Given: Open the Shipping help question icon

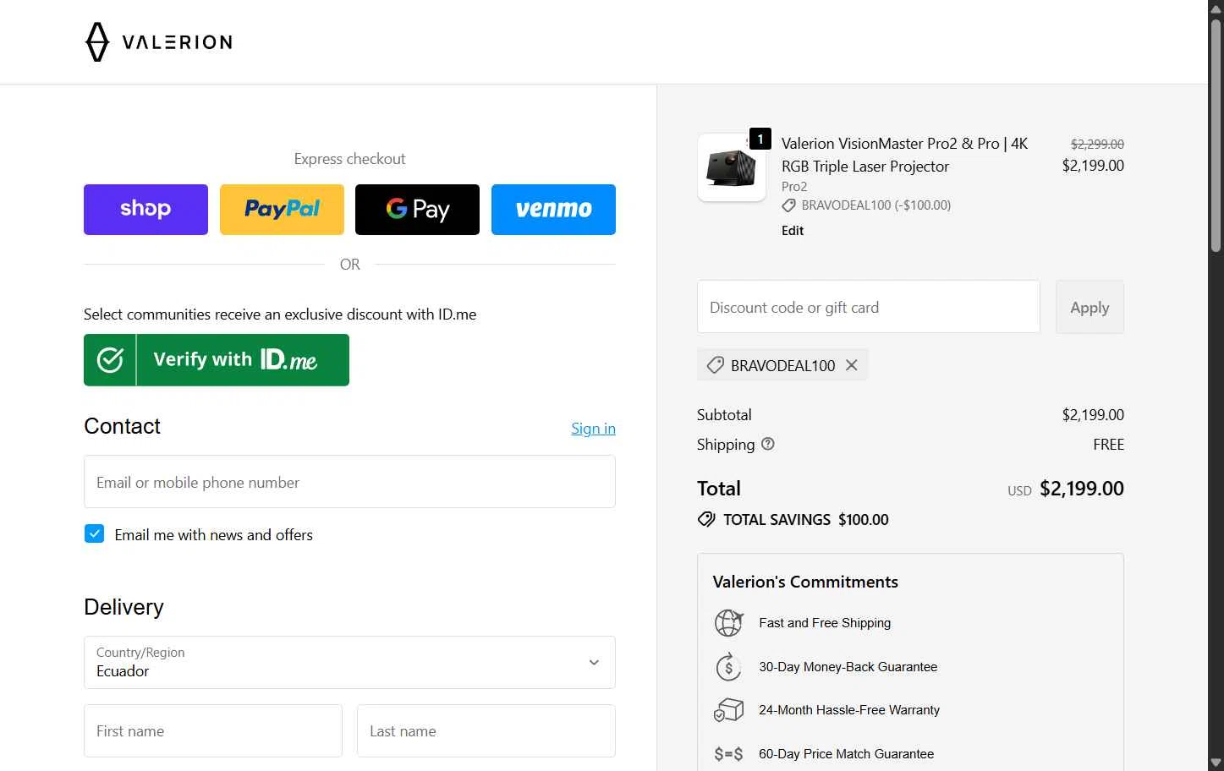Looking at the screenshot, I should (x=768, y=444).
